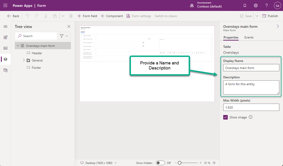This screenshot has width=283, height=166.
Task: Switch to the Events tab
Action: pyautogui.click(x=249, y=37)
